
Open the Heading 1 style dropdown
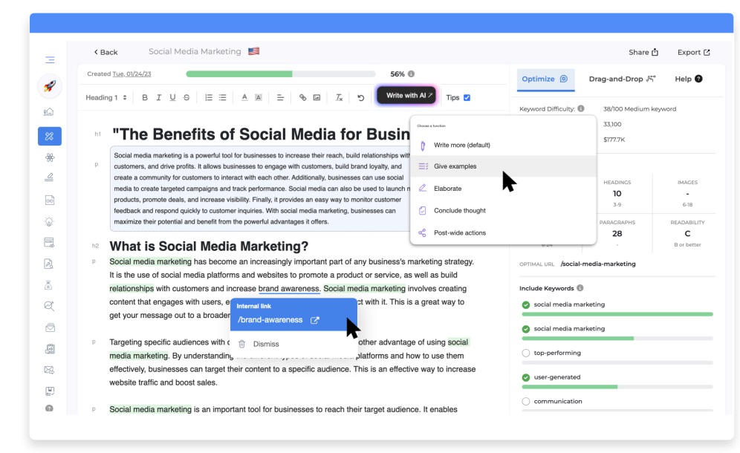[106, 97]
